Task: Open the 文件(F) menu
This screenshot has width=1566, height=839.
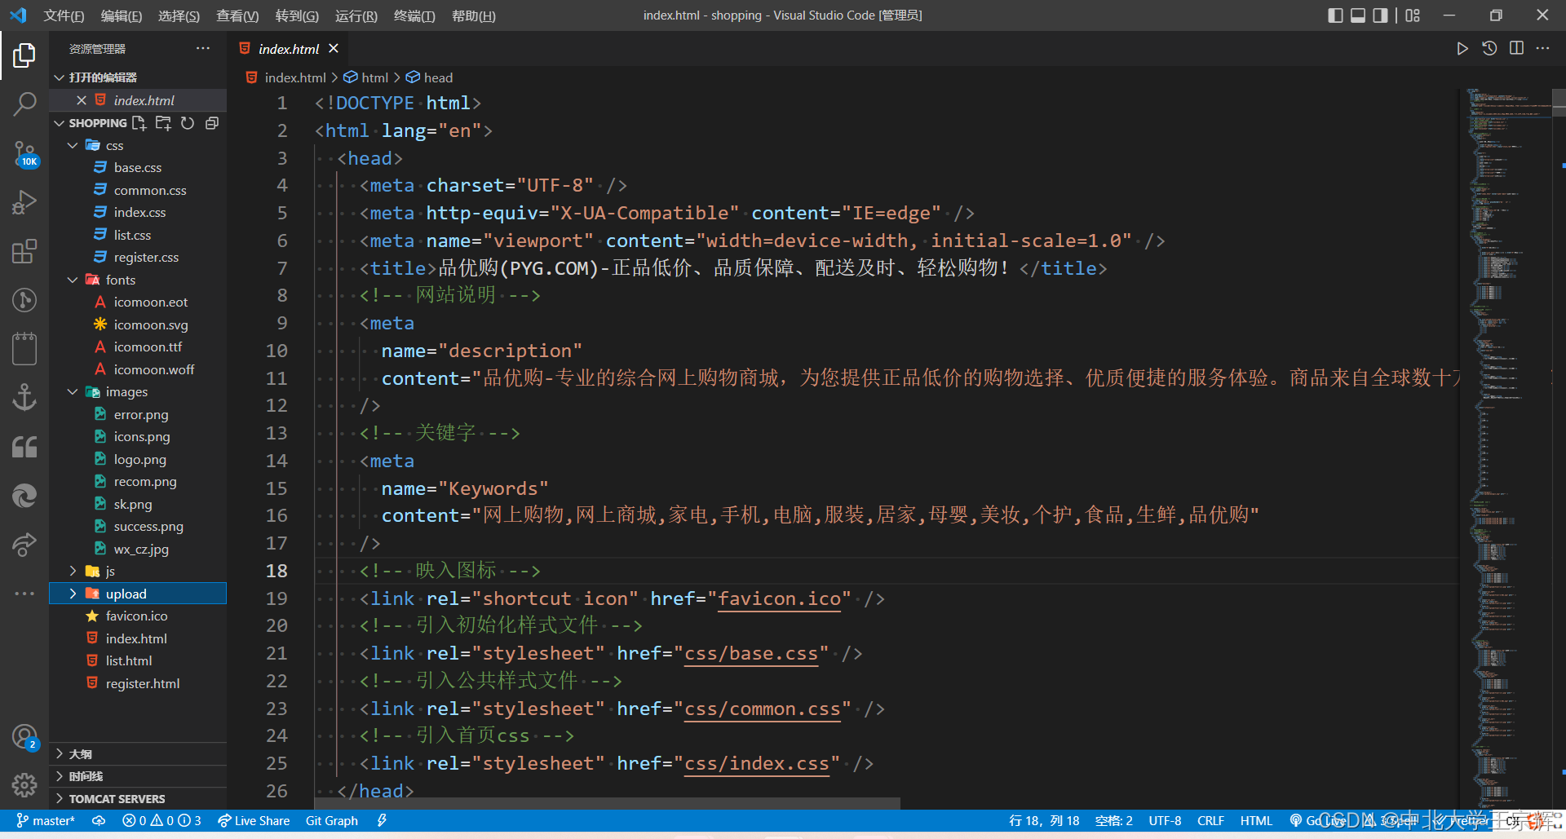Action: click(x=64, y=15)
